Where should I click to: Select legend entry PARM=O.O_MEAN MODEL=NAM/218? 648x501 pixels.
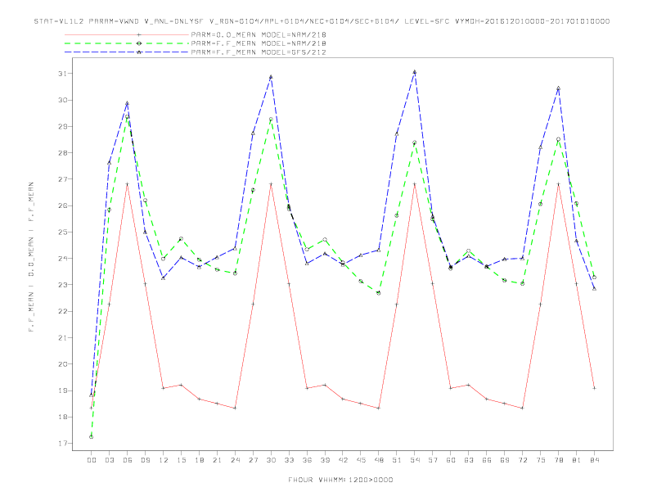(259, 34)
